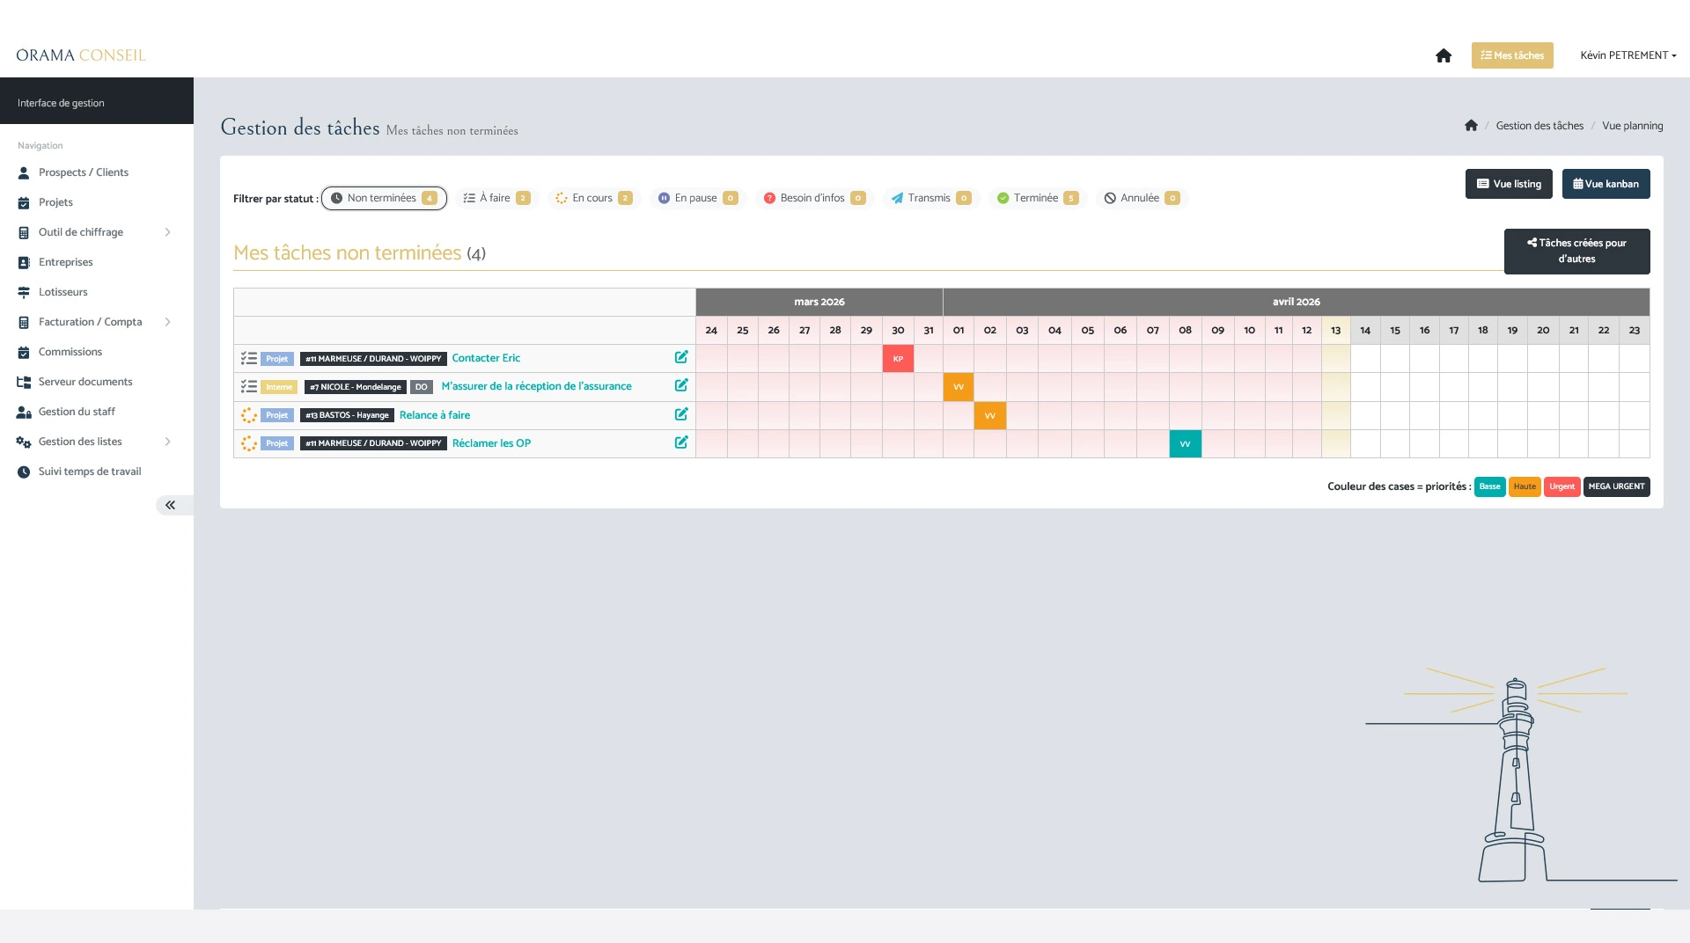
Task: Expand Facturation / Compta submenu
Action: point(167,322)
